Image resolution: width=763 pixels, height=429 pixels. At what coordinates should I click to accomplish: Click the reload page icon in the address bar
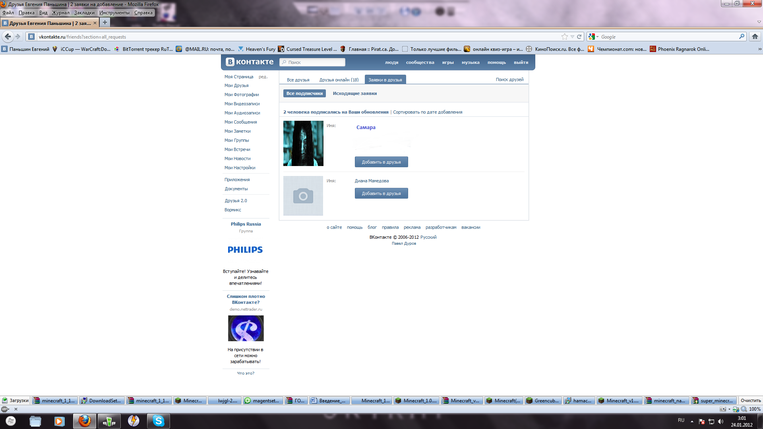point(579,37)
